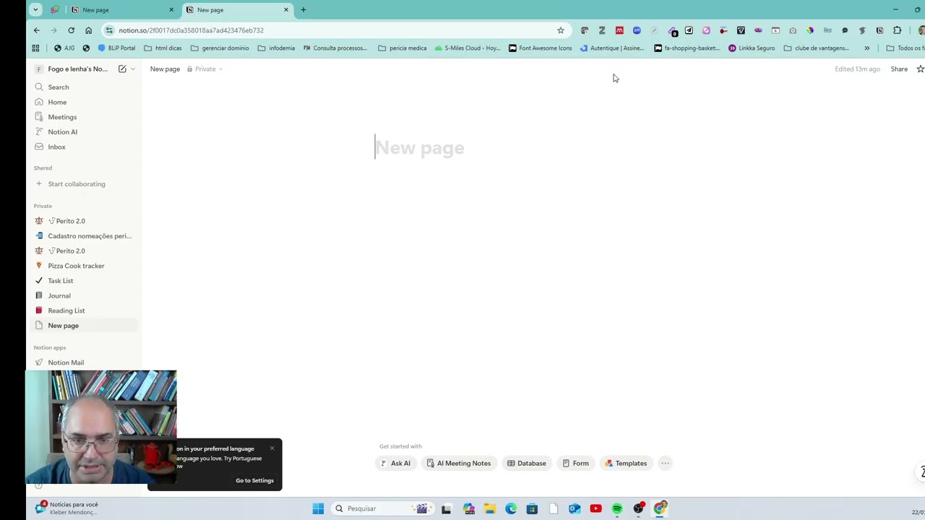Open the infodemia bookmark folder
The image size is (925, 520).
coord(276,48)
